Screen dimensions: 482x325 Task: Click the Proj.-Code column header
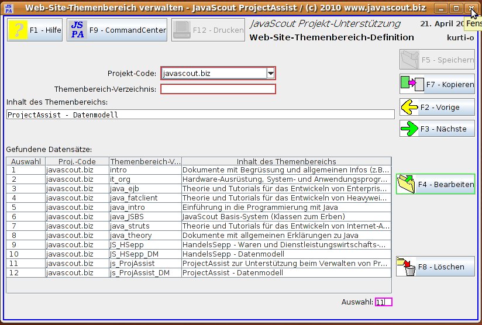point(77,161)
